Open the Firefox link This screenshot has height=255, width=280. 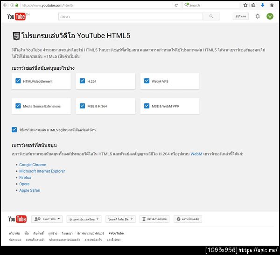25,178
